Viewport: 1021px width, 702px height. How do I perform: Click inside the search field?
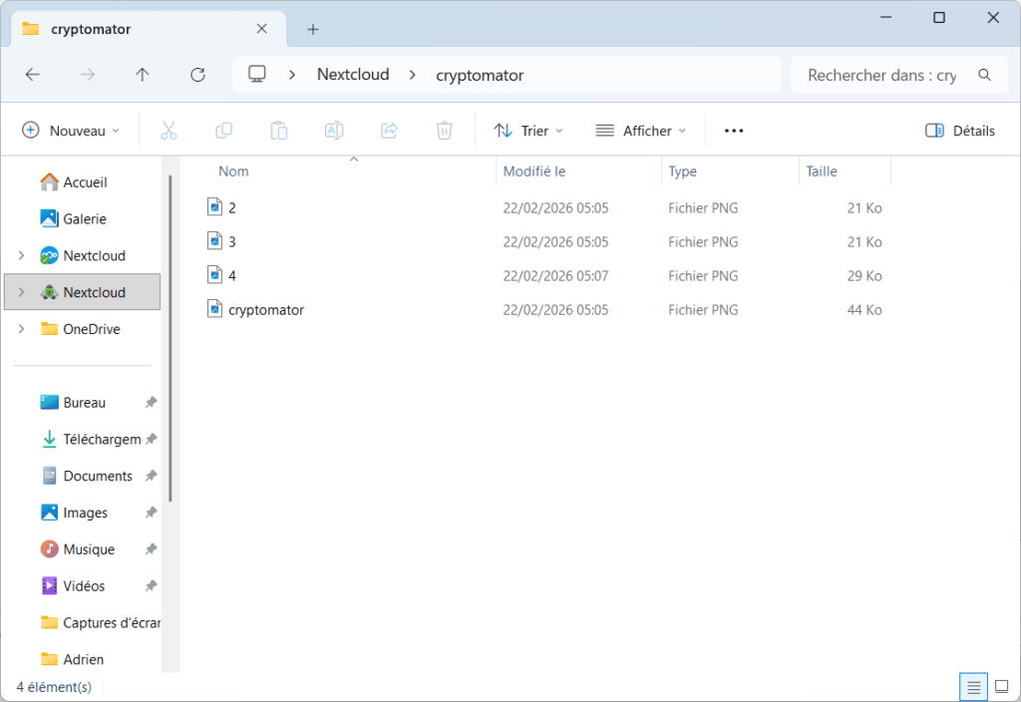coord(882,75)
